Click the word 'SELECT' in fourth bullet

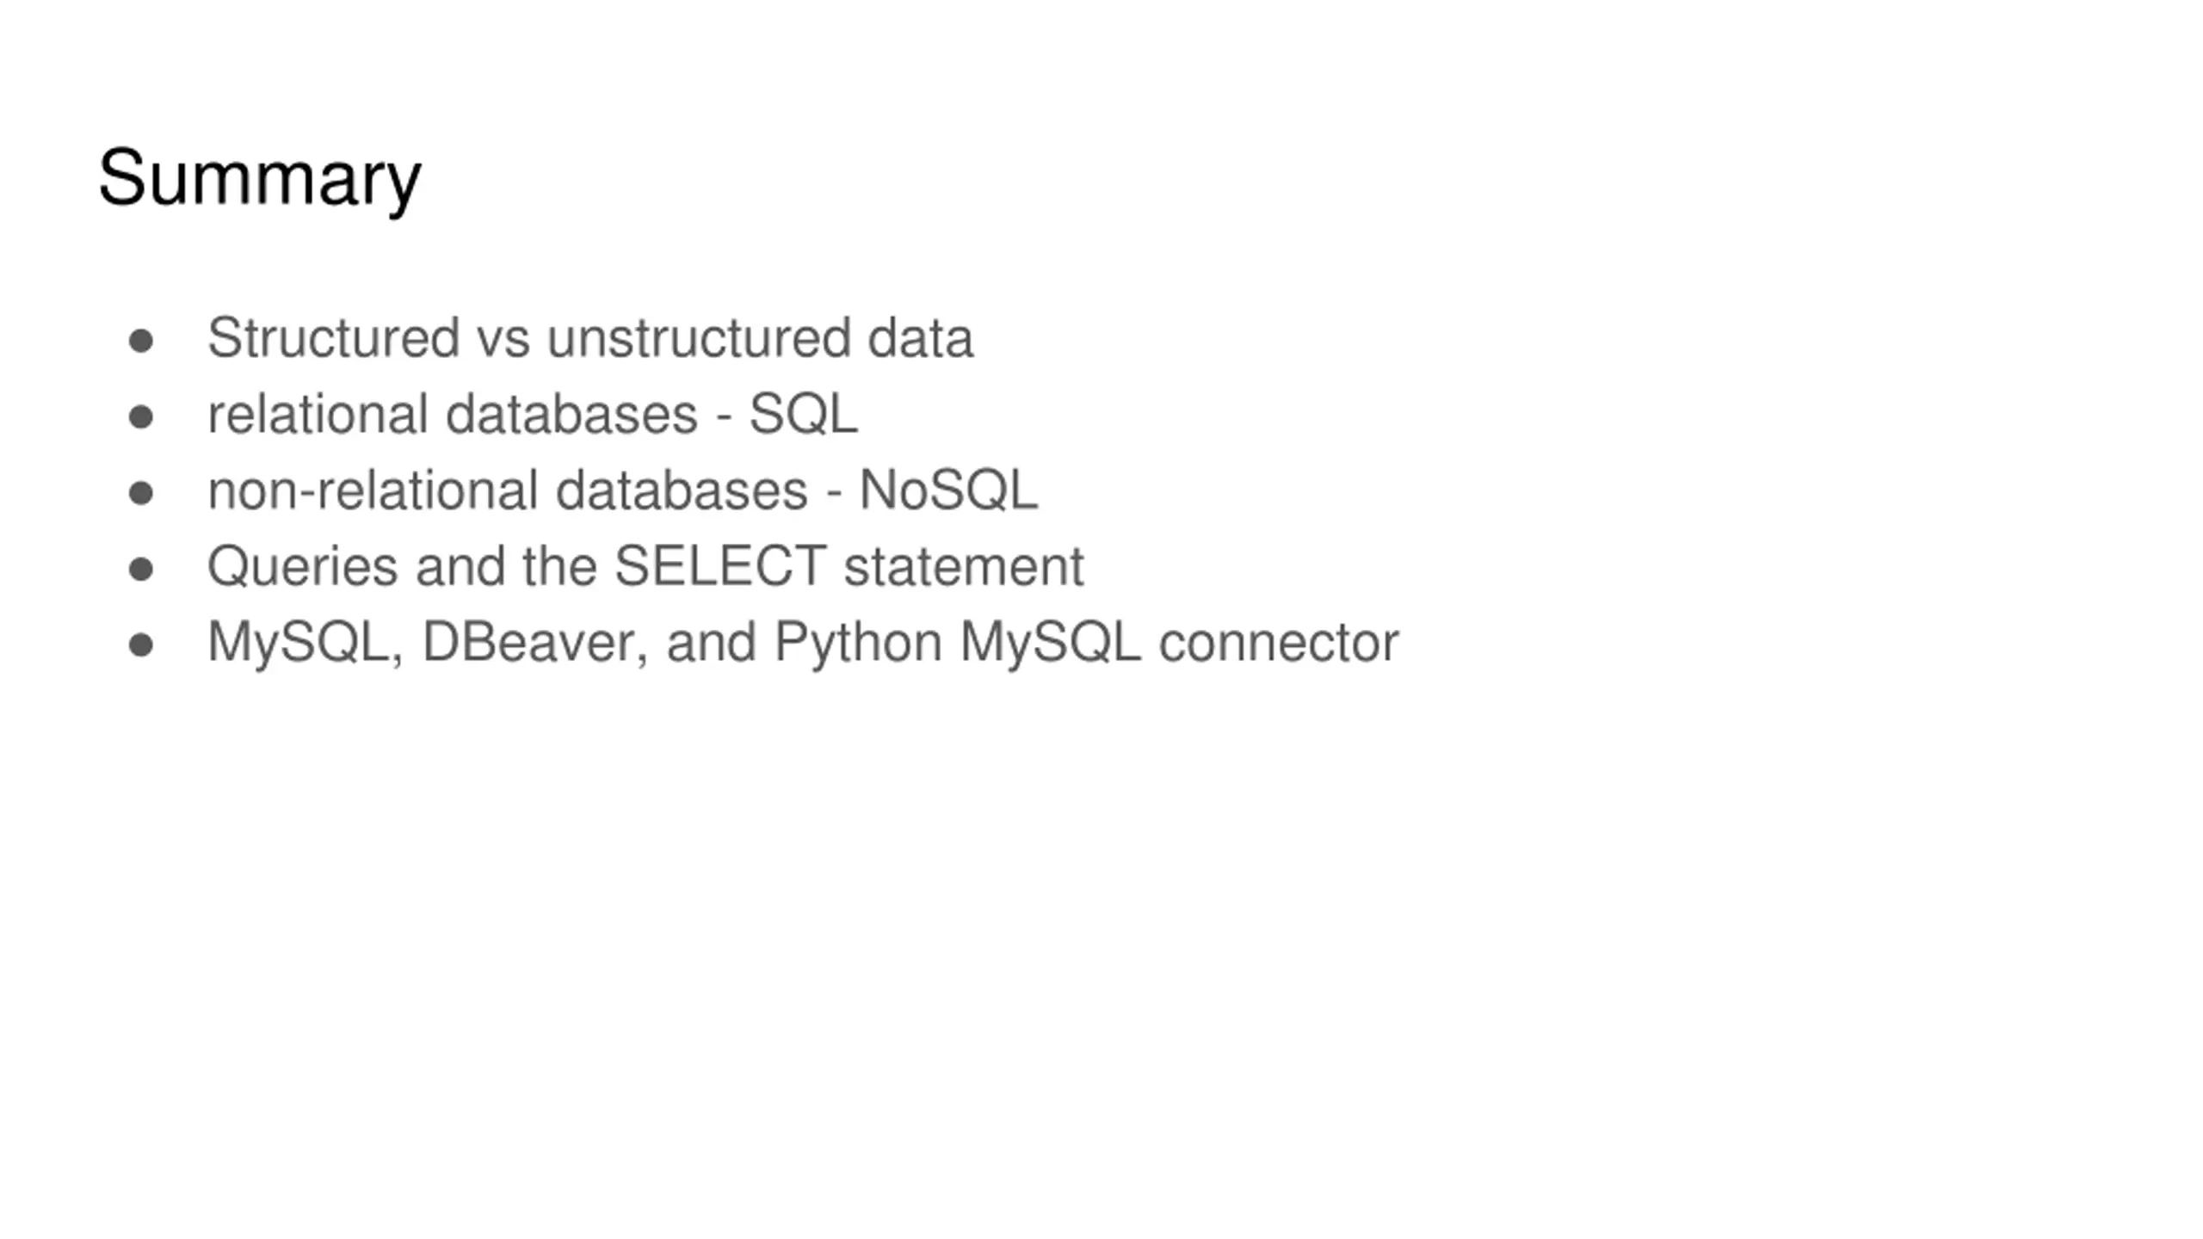pos(720,565)
